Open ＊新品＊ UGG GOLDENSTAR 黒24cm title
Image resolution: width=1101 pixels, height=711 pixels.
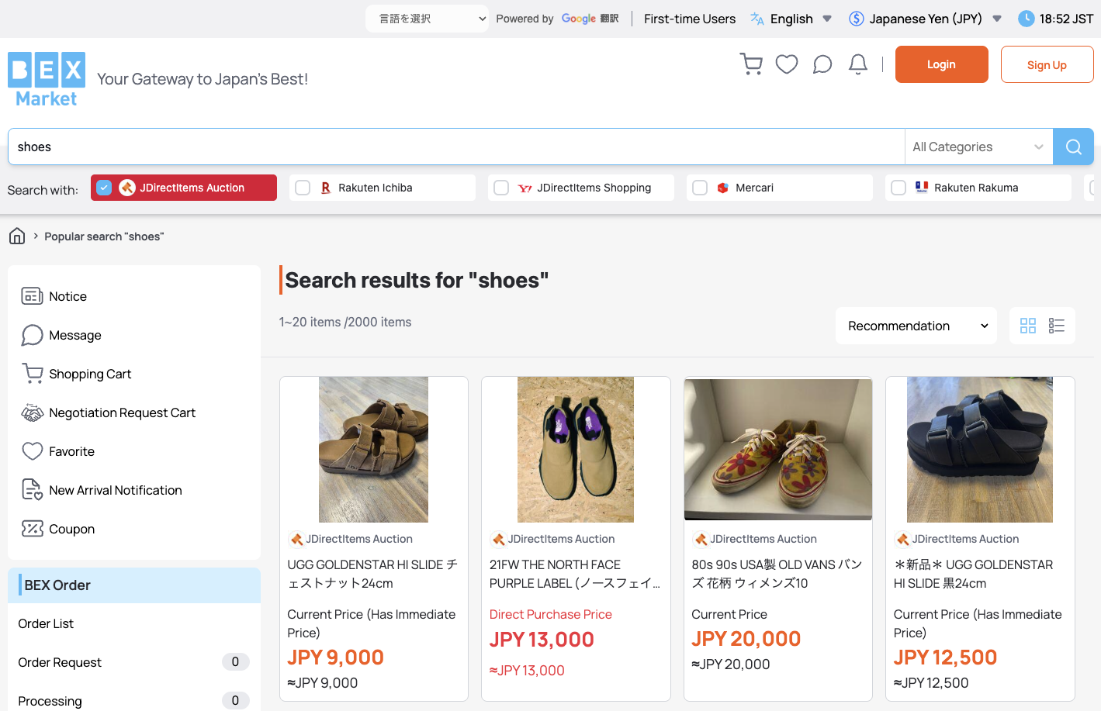[973, 574]
